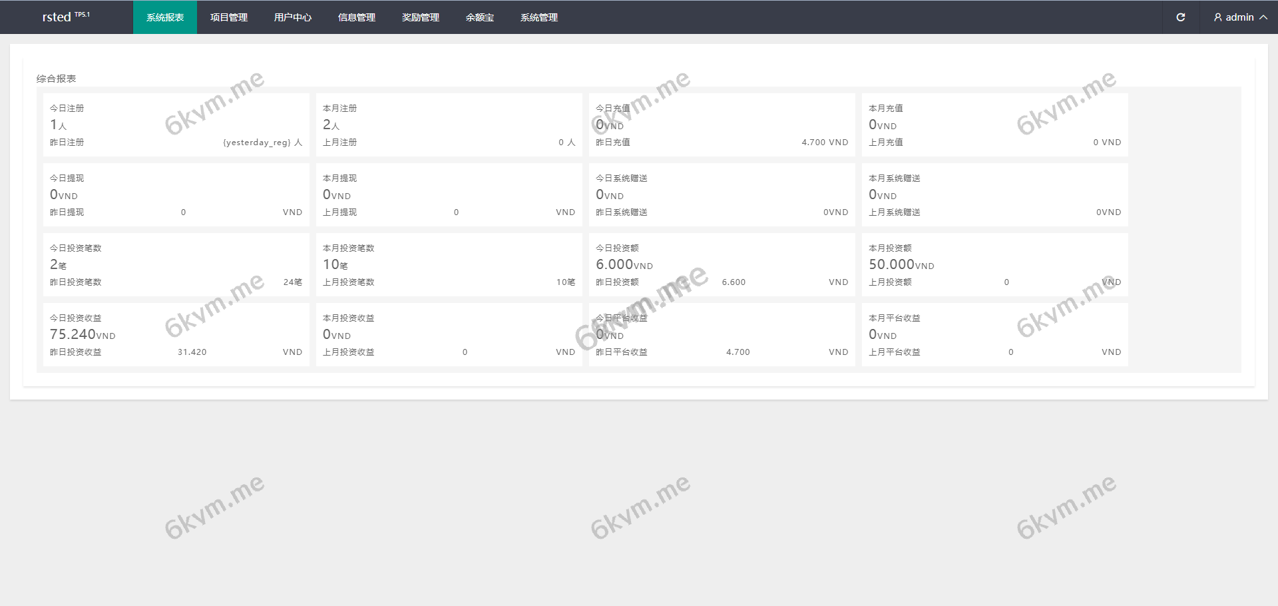This screenshot has width=1278, height=606.
Task: Open the 用户中心 menu
Action: [x=293, y=17]
